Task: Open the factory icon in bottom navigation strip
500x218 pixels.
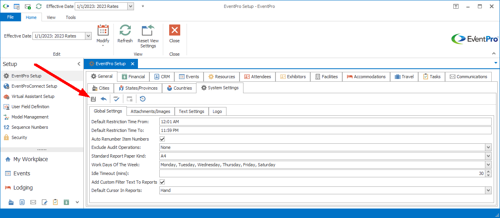Action: 11,202
